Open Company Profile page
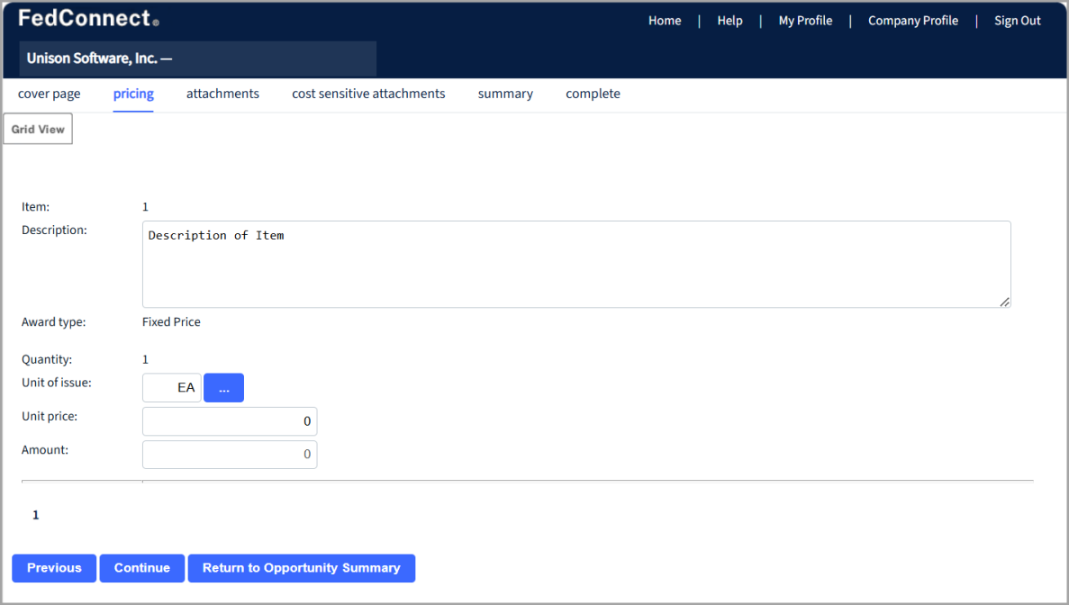The height and width of the screenshot is (605, 1069). [913, 21]
